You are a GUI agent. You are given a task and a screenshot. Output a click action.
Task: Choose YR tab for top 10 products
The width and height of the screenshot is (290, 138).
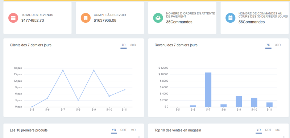pos(114,130)
